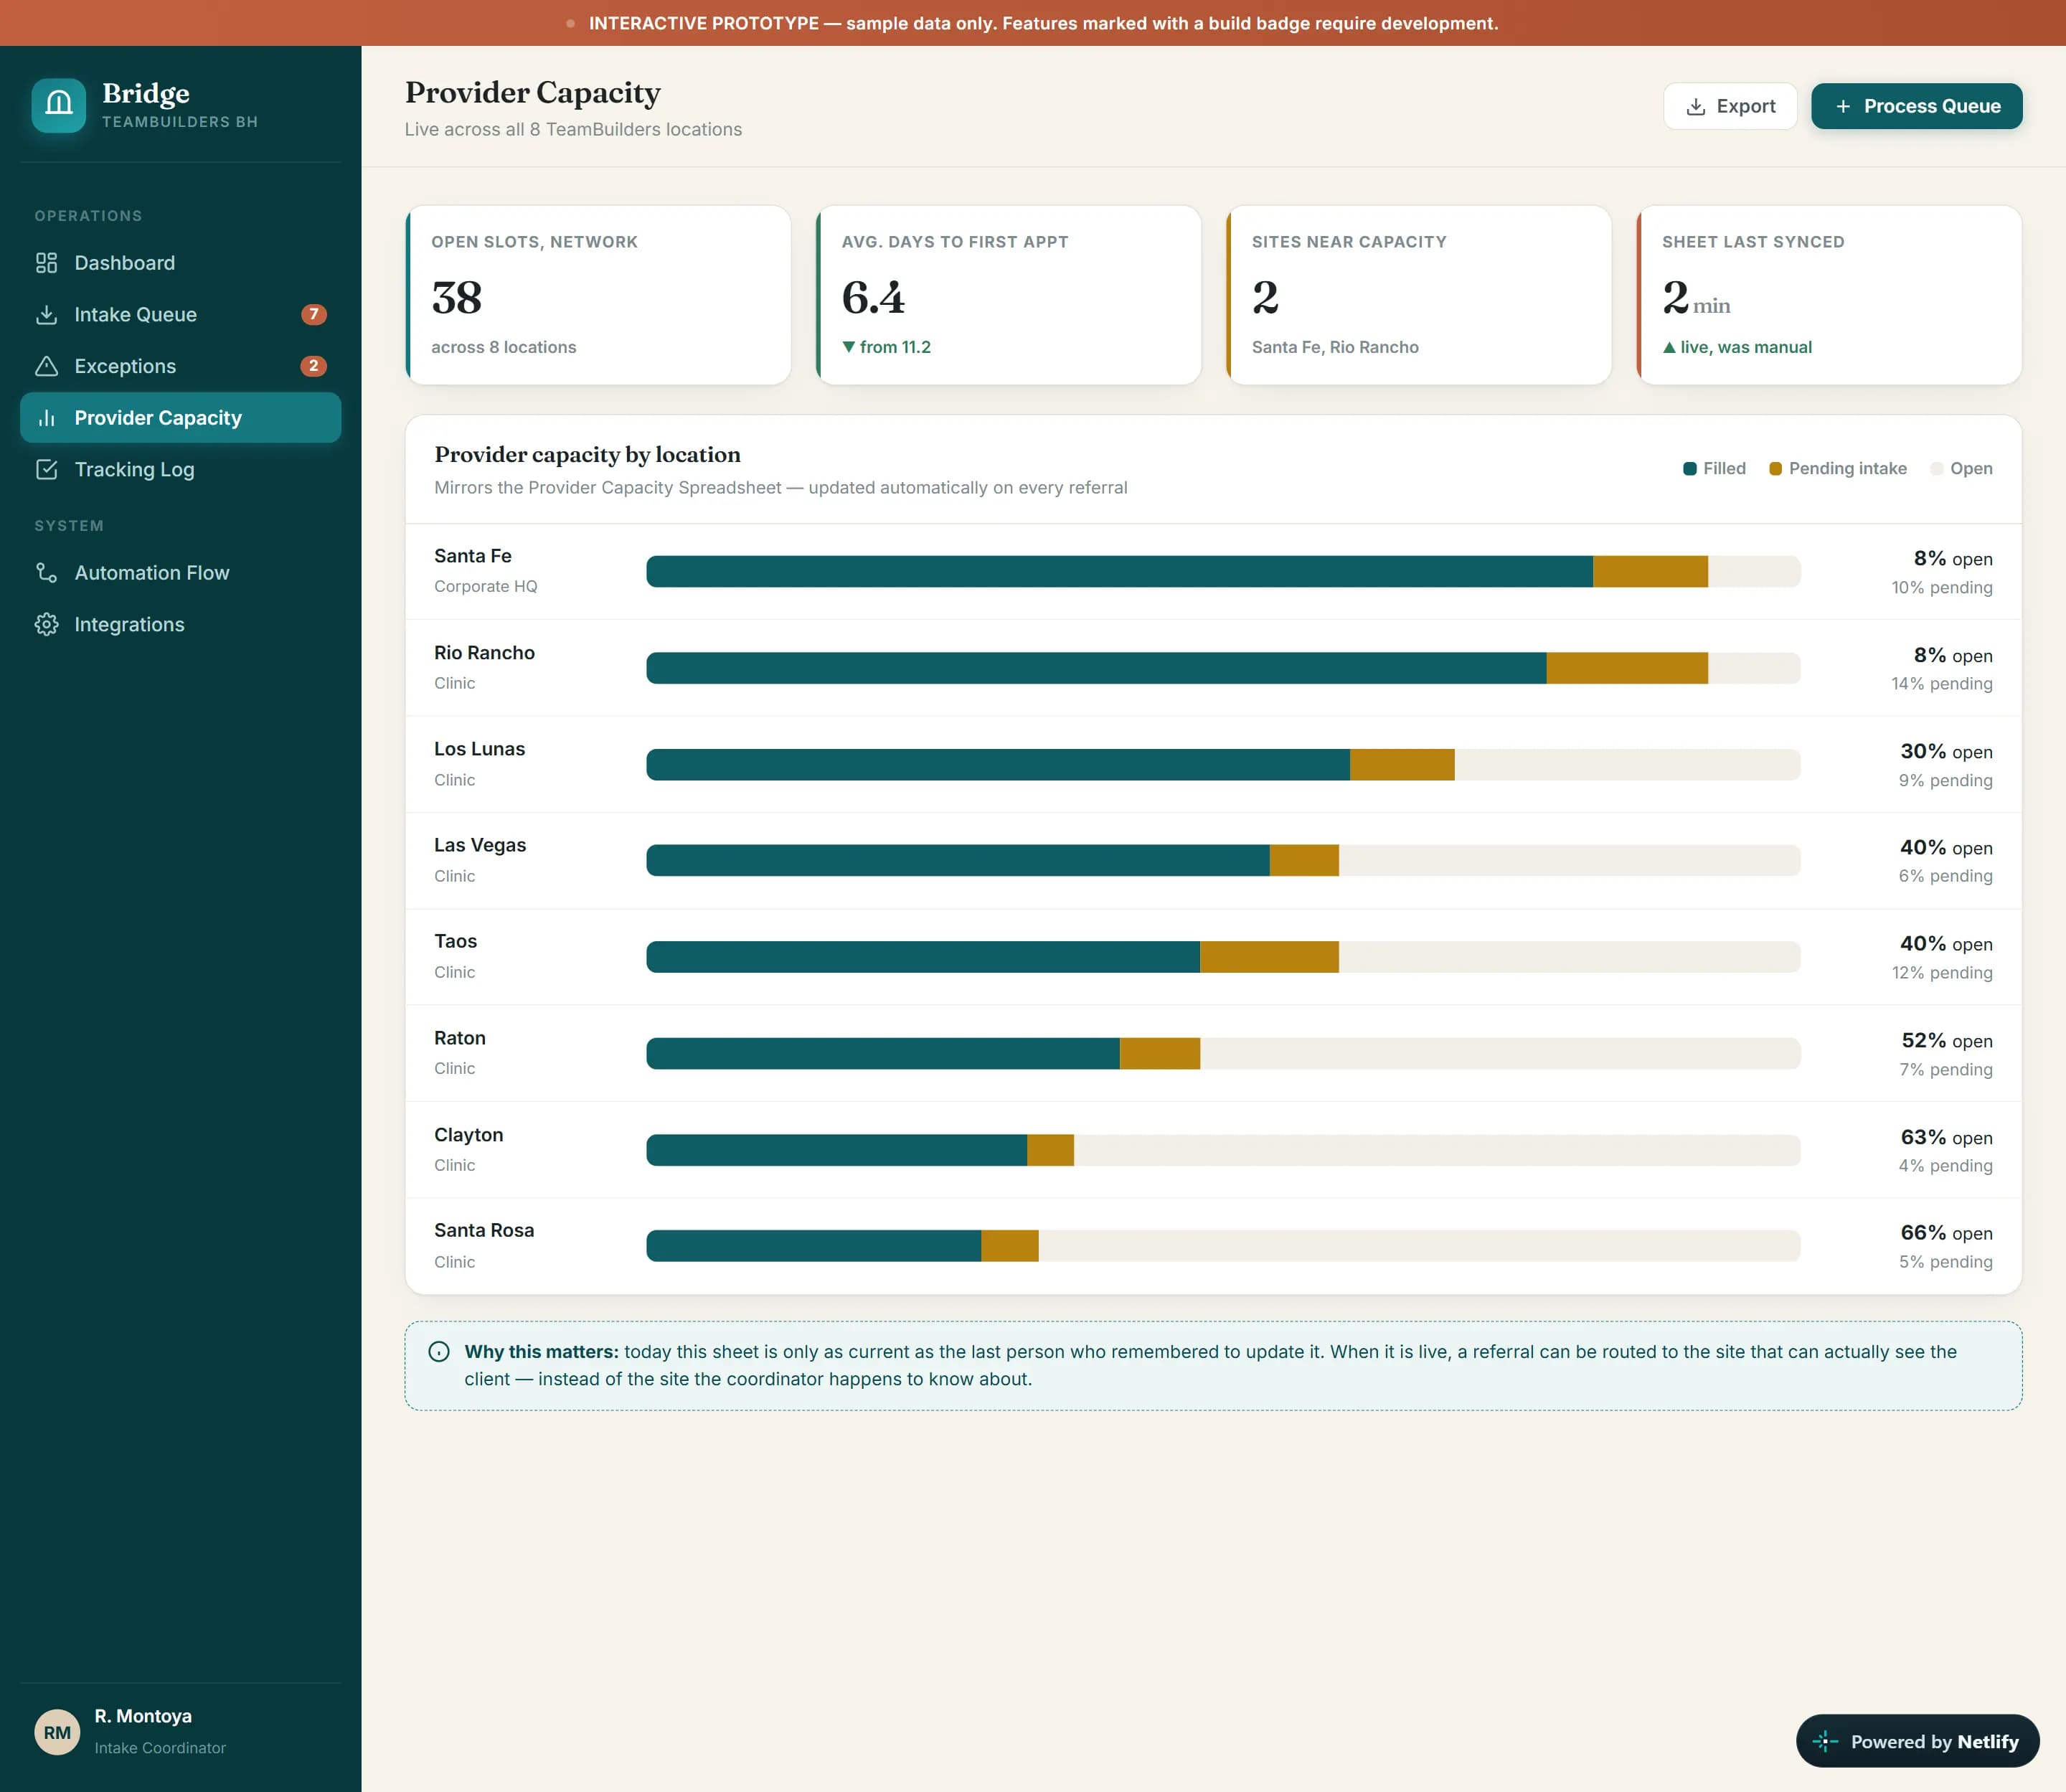Click the Raton location name
Screen dimensions: 2066x1792
[460, 1038]
